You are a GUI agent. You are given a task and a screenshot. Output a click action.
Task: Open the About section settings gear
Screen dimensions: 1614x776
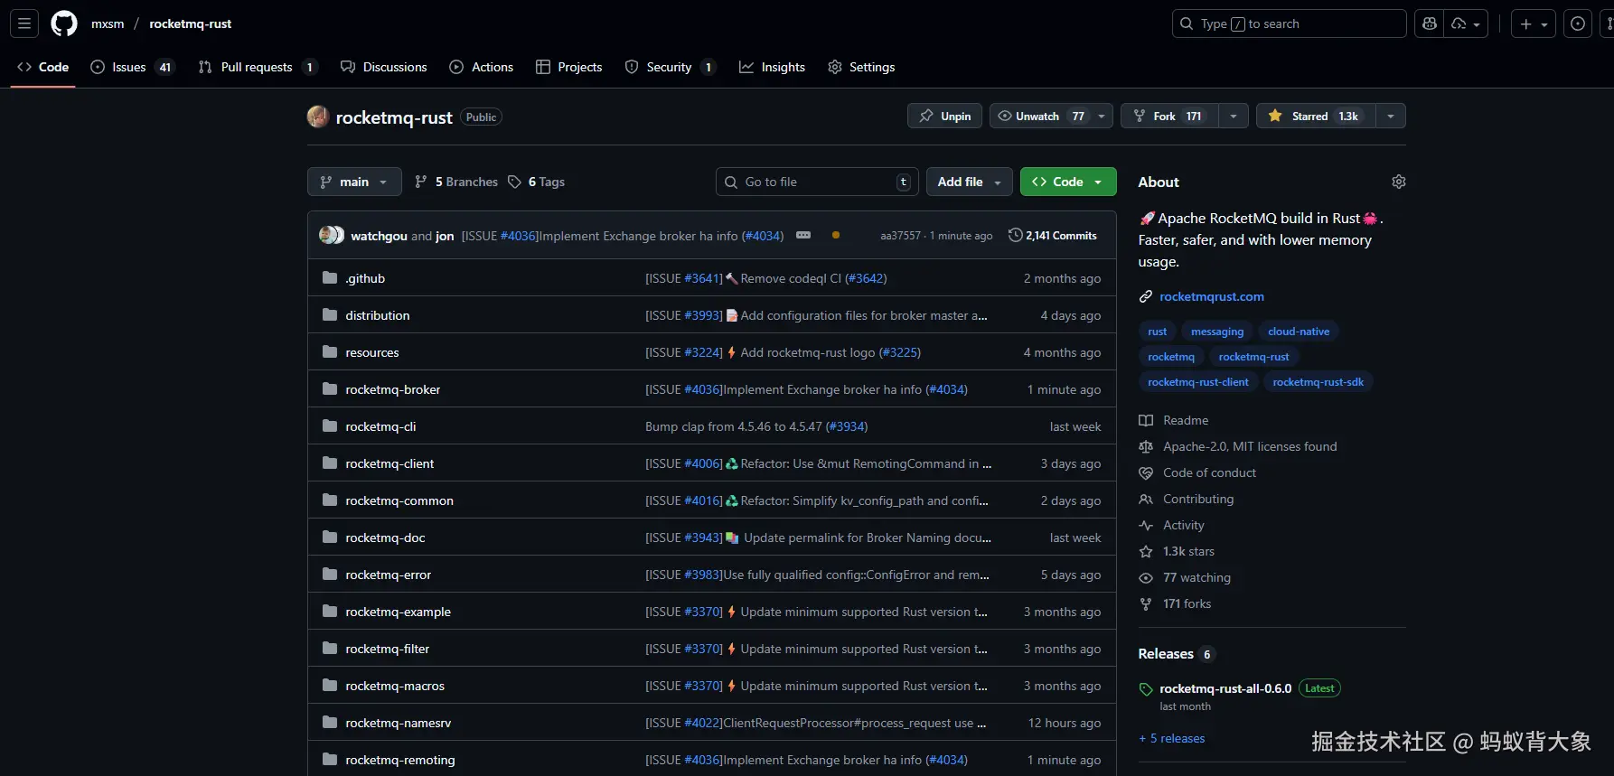coord(1398,182)
